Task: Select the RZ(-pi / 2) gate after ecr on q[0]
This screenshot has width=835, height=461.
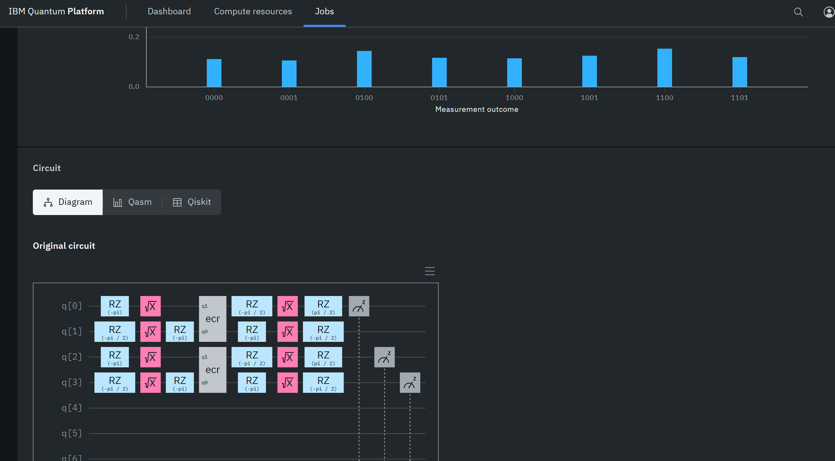Action: 252,306
